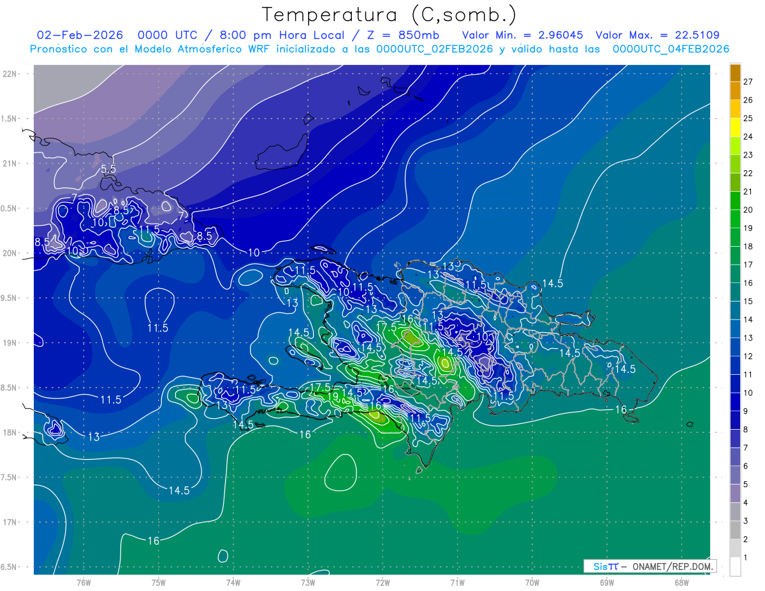The width and height of the screenshot is (765, 591).
Task: Click the "17N" latitude axis label
Action: tap(11, 522)
